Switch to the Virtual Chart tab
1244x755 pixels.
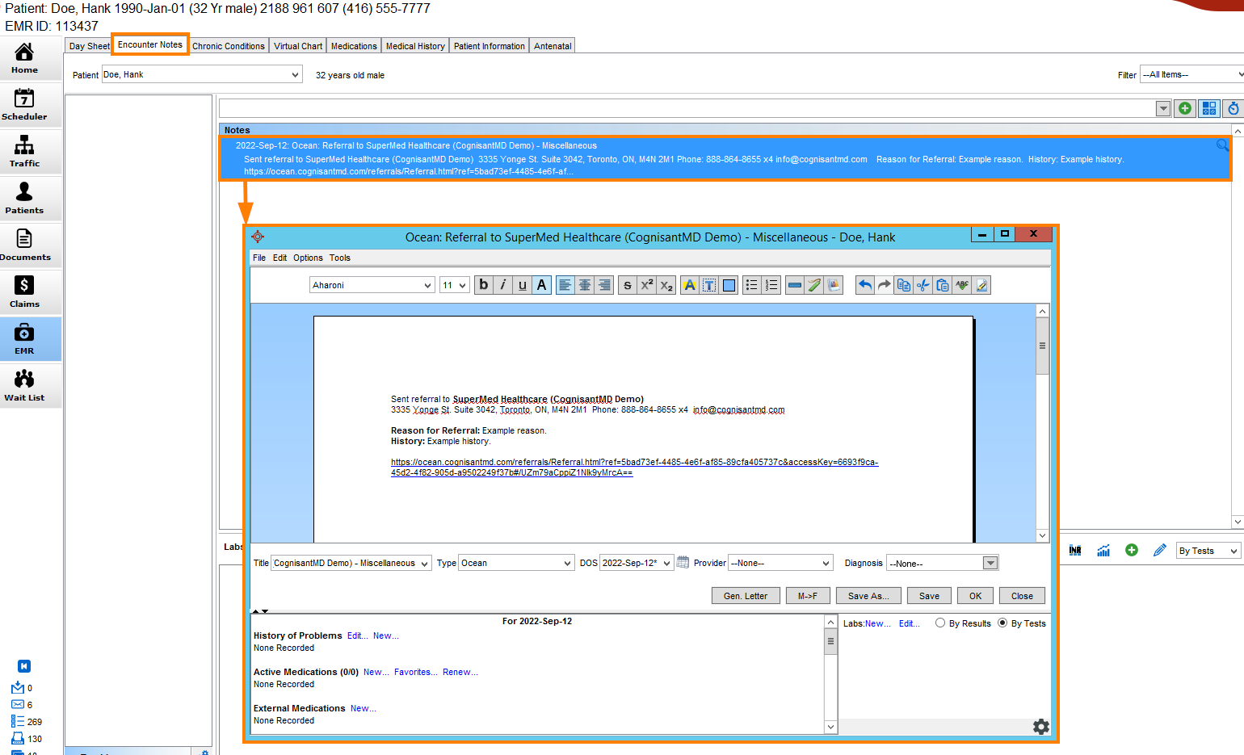click(x=298, y=46)
